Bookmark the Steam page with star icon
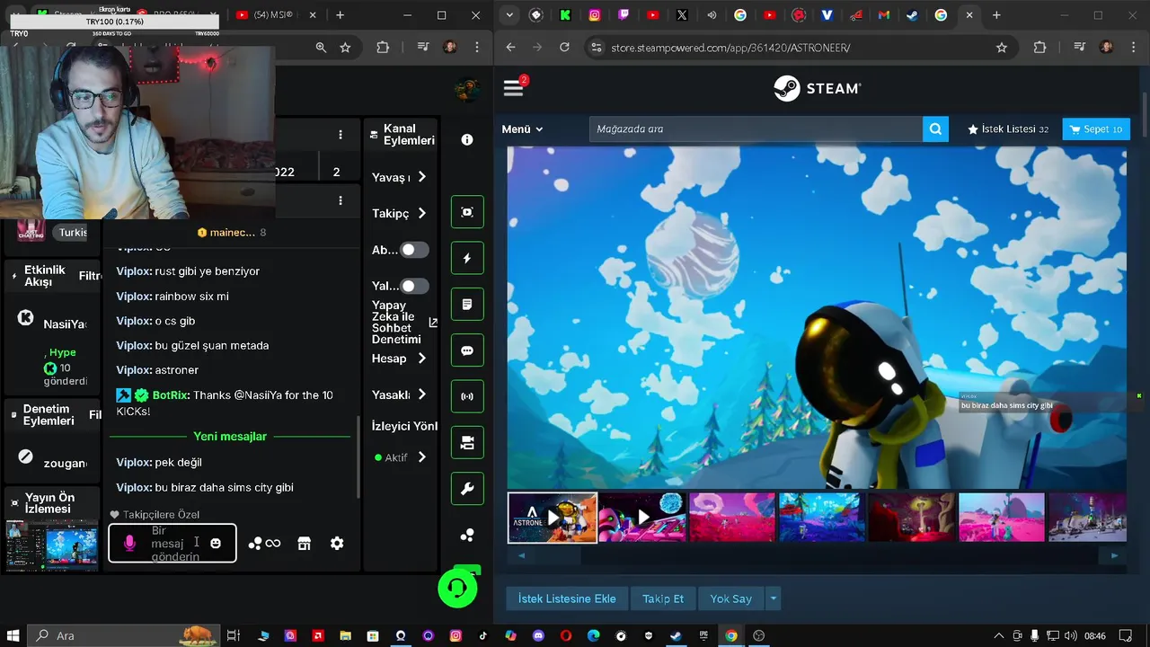 [1002, 48]
